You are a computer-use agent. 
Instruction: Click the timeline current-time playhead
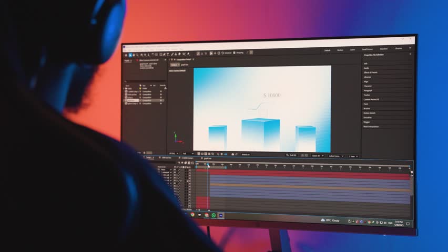208,165
